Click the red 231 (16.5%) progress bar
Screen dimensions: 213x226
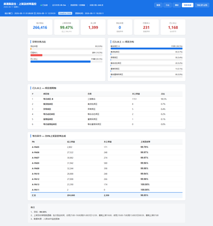click(x=36, y=55)
